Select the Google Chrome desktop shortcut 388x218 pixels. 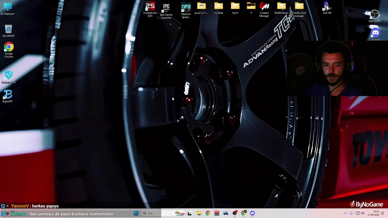(9, 50)
